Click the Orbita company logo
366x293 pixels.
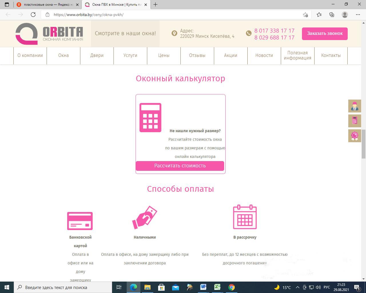[49, 34]
